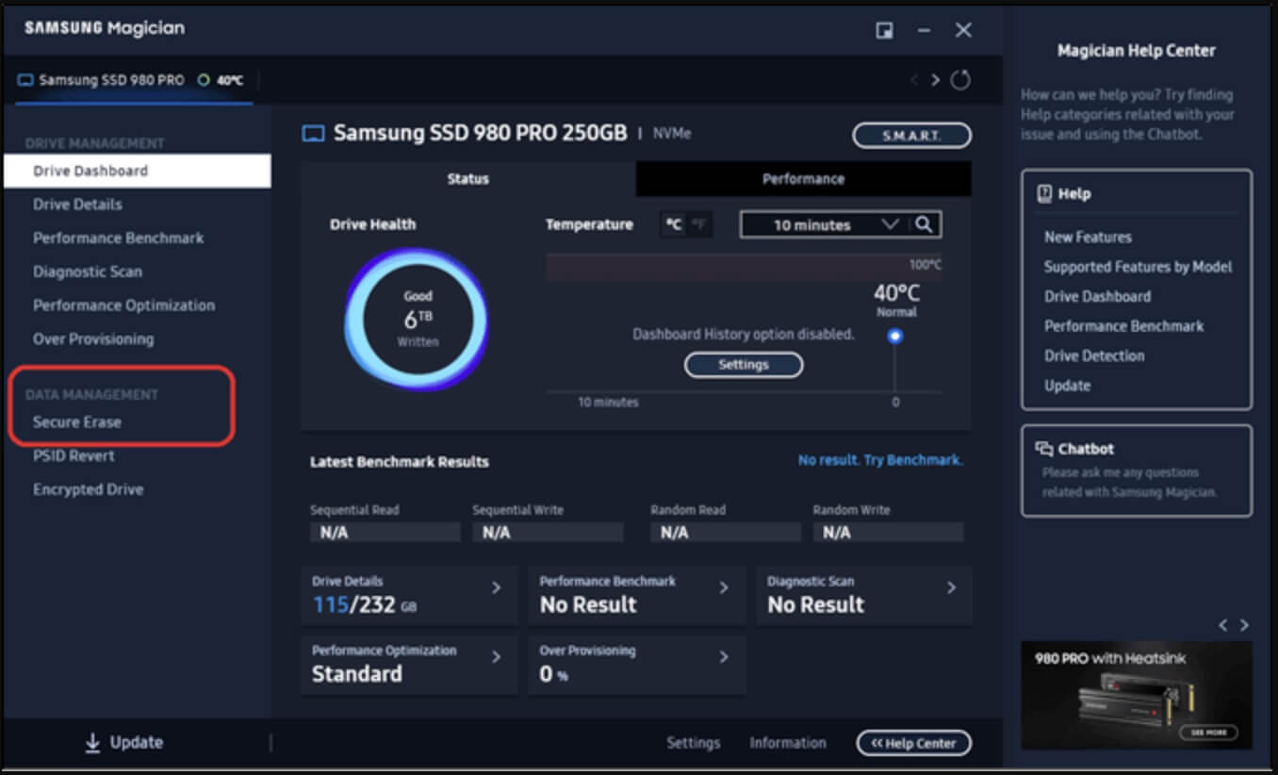The height and width of the screenshot is (775, 1278).
Task: Expand the Performance Benchmark tile arrow
Action: click(724, 588)
